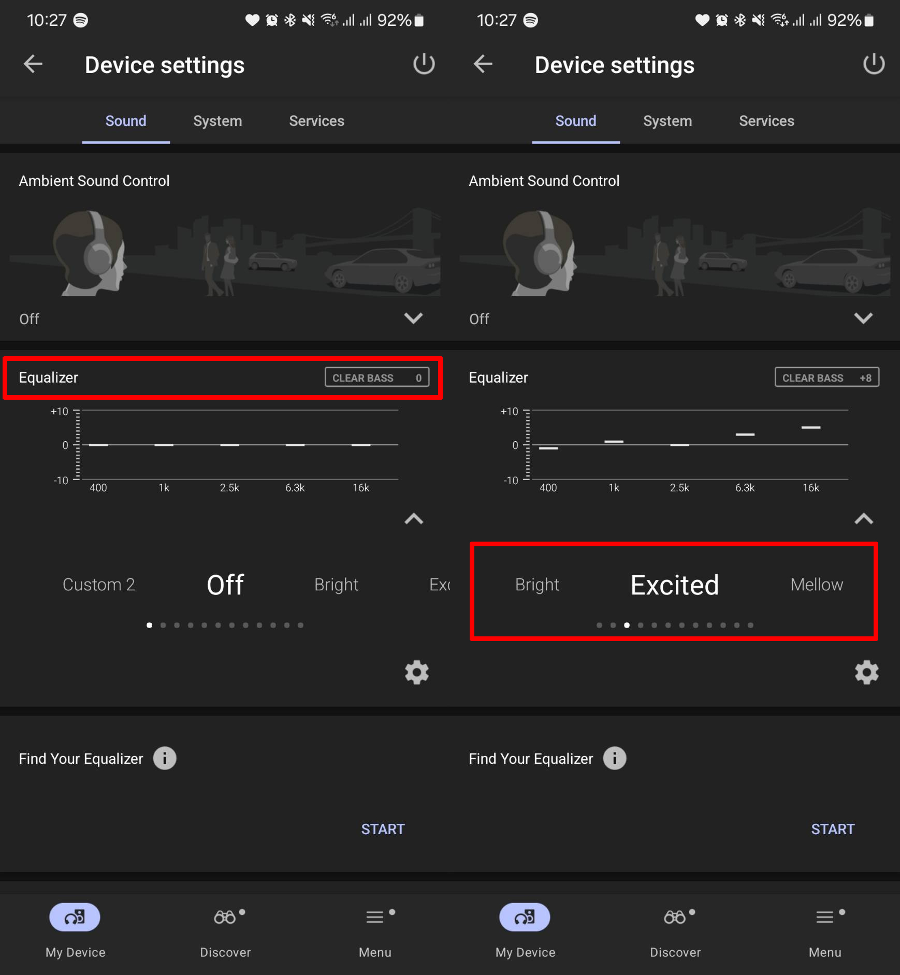
Task: Switch equalizer preset to Off
Action: [225, 585]
